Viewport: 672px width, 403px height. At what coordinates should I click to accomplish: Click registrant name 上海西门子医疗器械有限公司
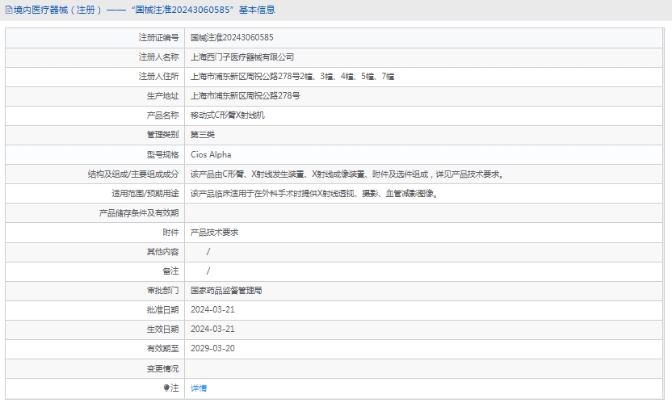[x=242, y=57]
